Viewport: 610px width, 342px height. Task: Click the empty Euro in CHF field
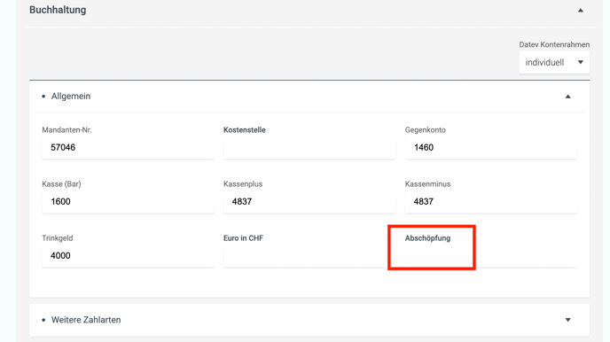click(309, 256)
